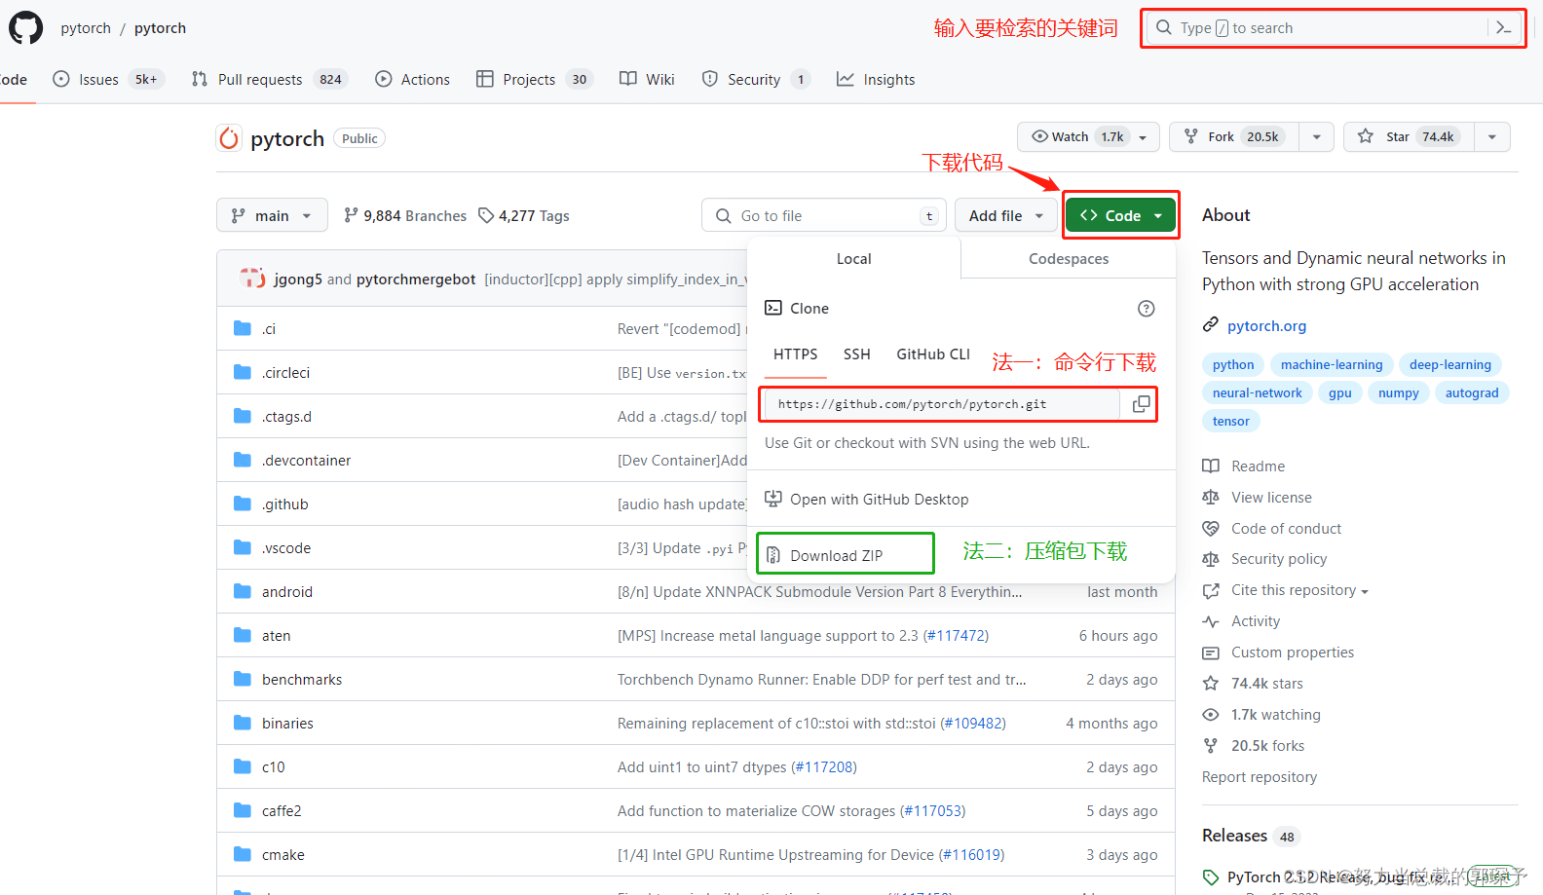Click Report repository link
The width and height of the screenshot is (1543, 895).
[1260, 777]
